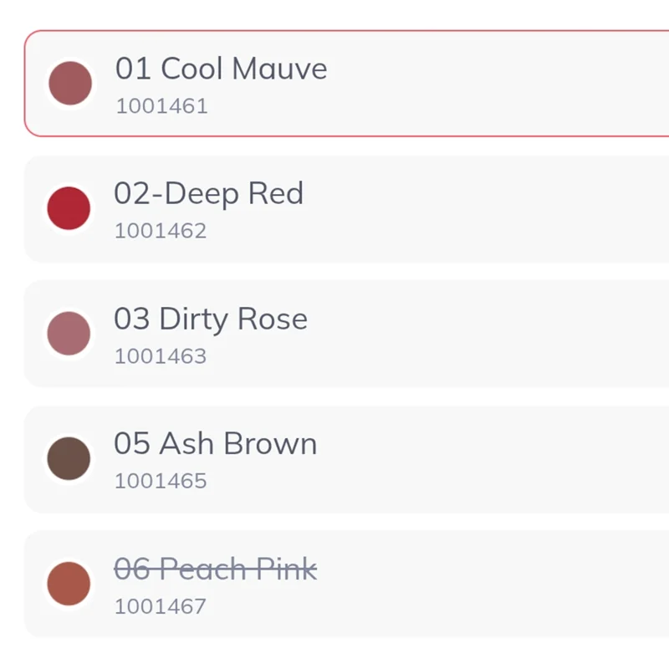Click blank area of the Ash Brown row
Image resolution: width=669 pixels, height=669 pixels.
pyautogui.click(x=502, y=460)
